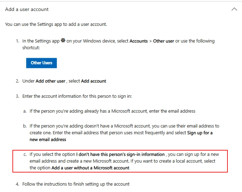Collapse the Add a user account section chevron

click(234, 9)
